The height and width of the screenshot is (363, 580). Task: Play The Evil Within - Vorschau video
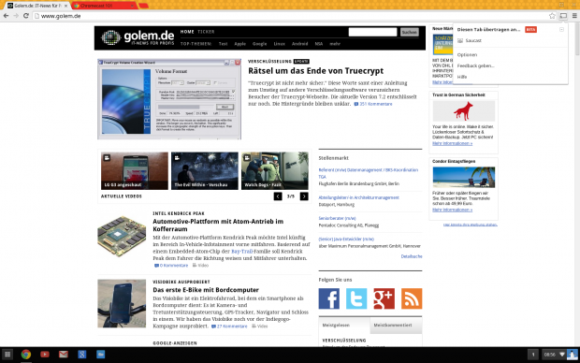(205, 171)
